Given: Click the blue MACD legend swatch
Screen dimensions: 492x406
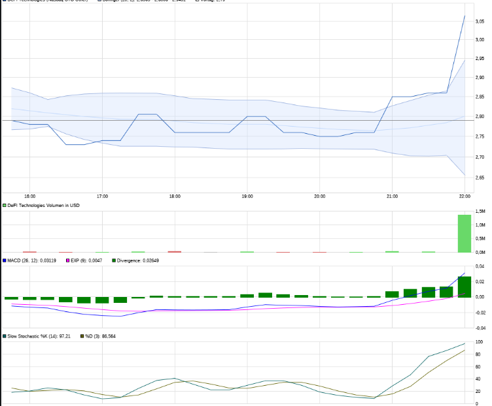Looking at the screenshot, I should click(4, 260).
